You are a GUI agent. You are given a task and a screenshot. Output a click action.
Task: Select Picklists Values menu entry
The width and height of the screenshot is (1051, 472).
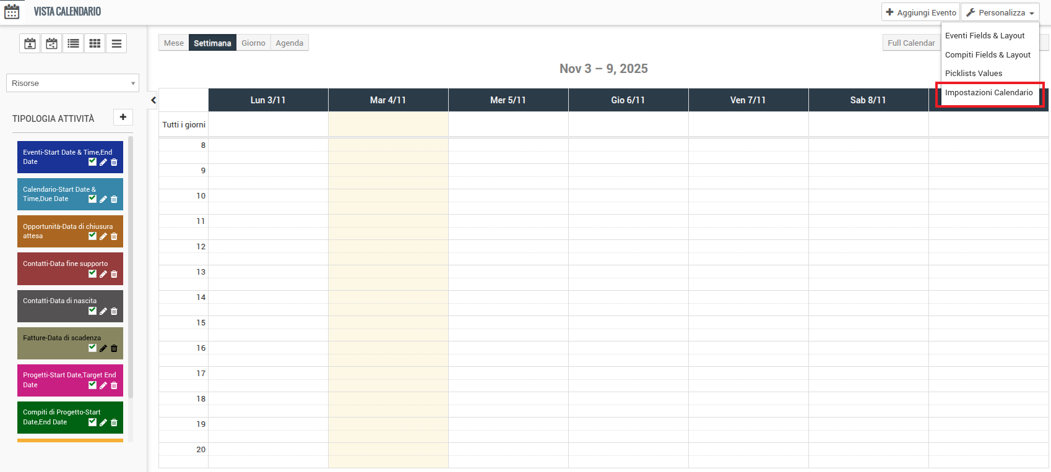pyautogui.click(x=973, y=74)
